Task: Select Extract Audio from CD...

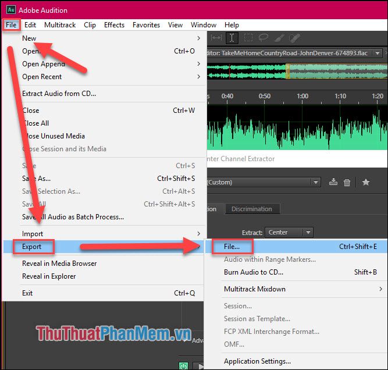Action: [x=105, y=94]
